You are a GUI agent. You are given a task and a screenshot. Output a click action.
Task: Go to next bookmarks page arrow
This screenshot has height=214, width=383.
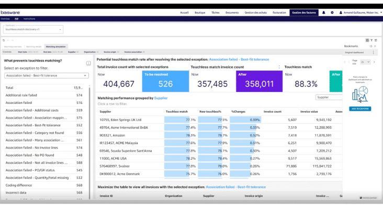[x=375, y=62]
